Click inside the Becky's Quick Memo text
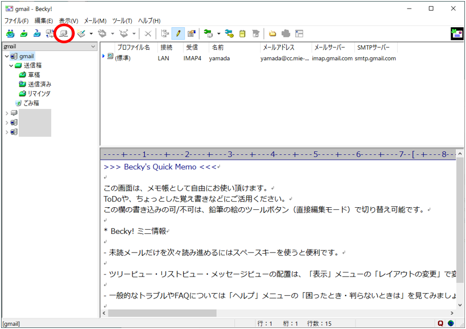 (160, 167)
